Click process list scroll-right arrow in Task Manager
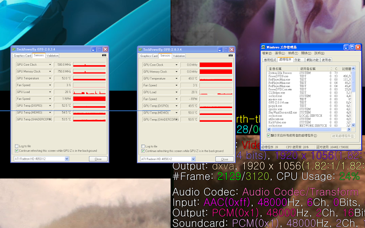Screen dimensions: 365x228 click(349, 129)
